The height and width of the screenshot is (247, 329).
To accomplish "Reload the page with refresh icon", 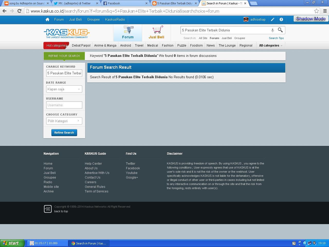I will [x=19, y=11].
